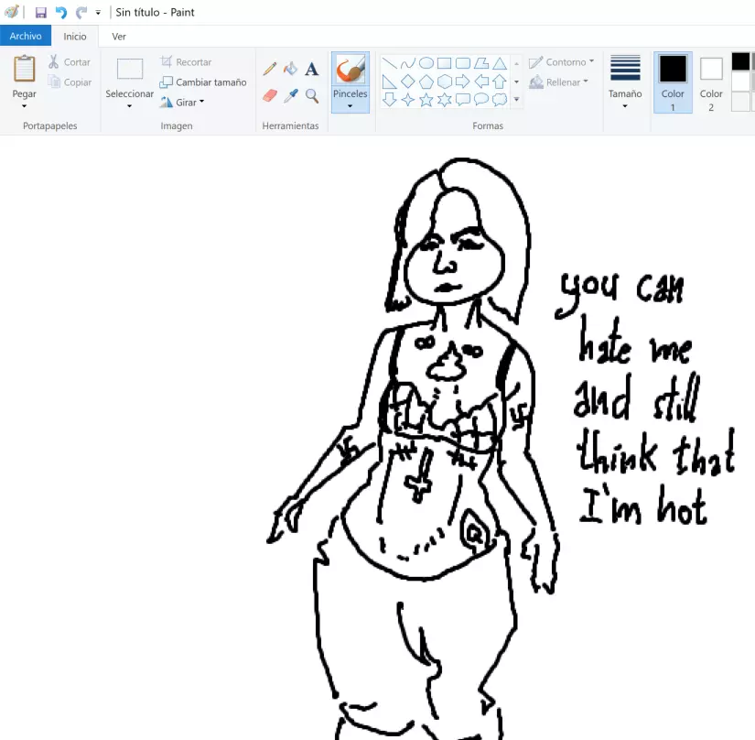Select the Eraser tool

point(270,96)
